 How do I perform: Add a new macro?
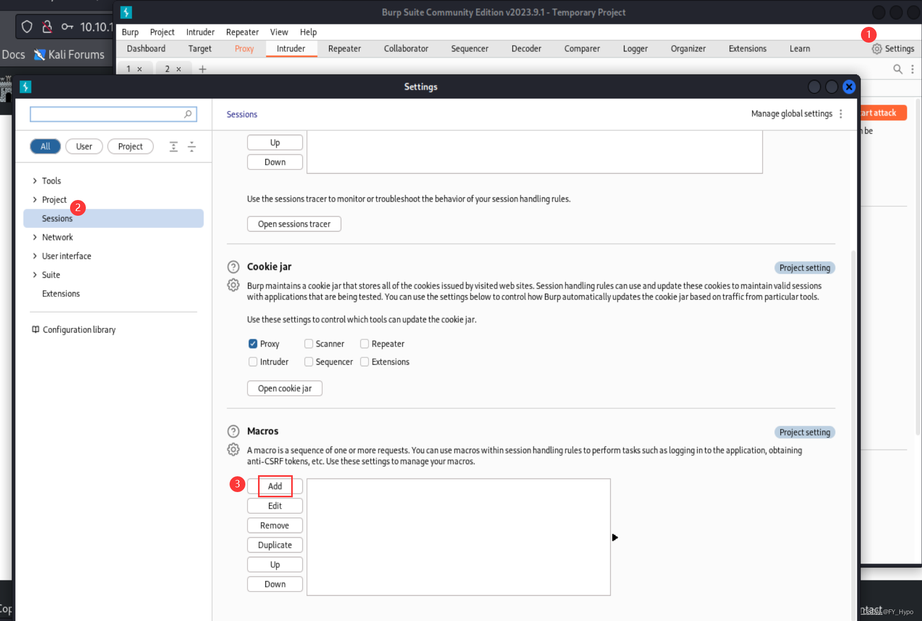point(275,486)
